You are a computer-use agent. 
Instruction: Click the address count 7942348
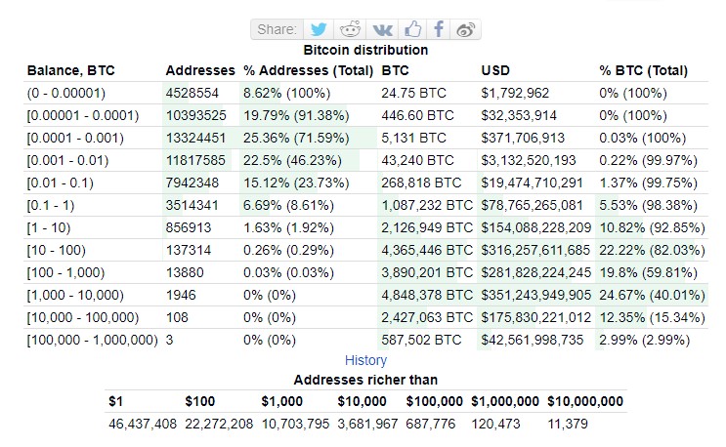(192, 183)
